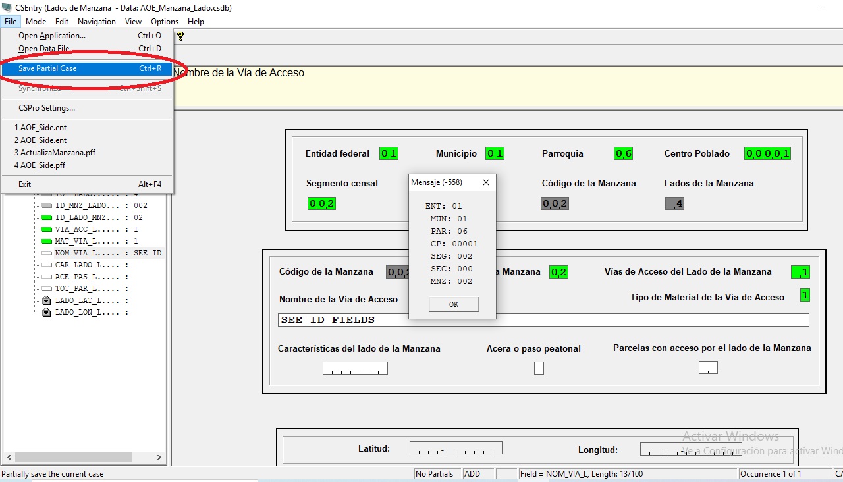This screenshot has height=482, width=843.
Task: Open the View menu
Action: click(x=134, y=22)
